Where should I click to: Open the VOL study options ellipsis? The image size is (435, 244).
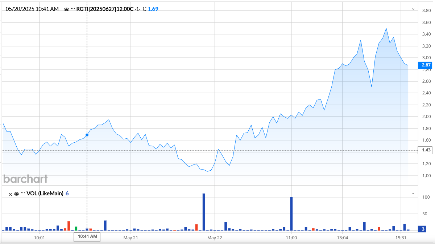23,194
